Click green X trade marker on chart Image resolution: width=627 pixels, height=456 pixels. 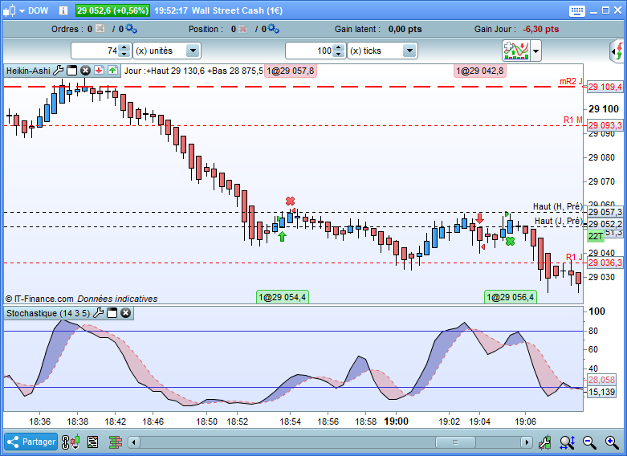pos(510,241)
